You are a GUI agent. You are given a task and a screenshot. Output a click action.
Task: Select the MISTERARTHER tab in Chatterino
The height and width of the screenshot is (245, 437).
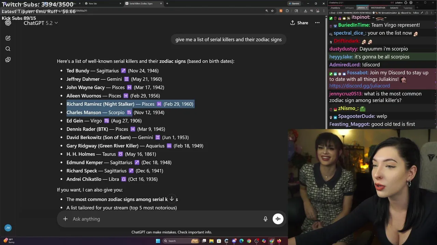(x=378, y=8)
